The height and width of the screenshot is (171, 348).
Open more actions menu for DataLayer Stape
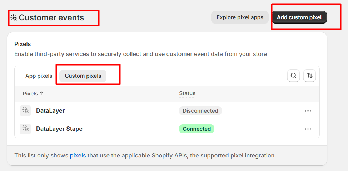coord(308,129)
